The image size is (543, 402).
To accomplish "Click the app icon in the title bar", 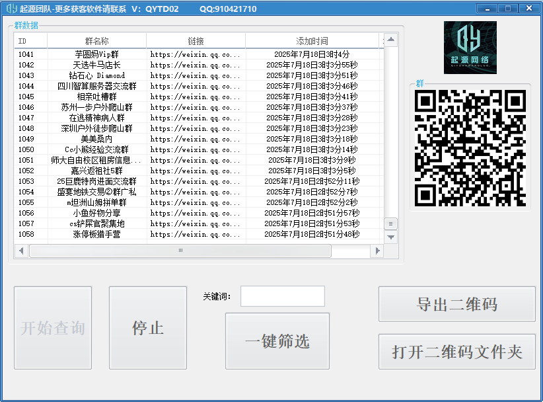I will (x=11, y=9).
